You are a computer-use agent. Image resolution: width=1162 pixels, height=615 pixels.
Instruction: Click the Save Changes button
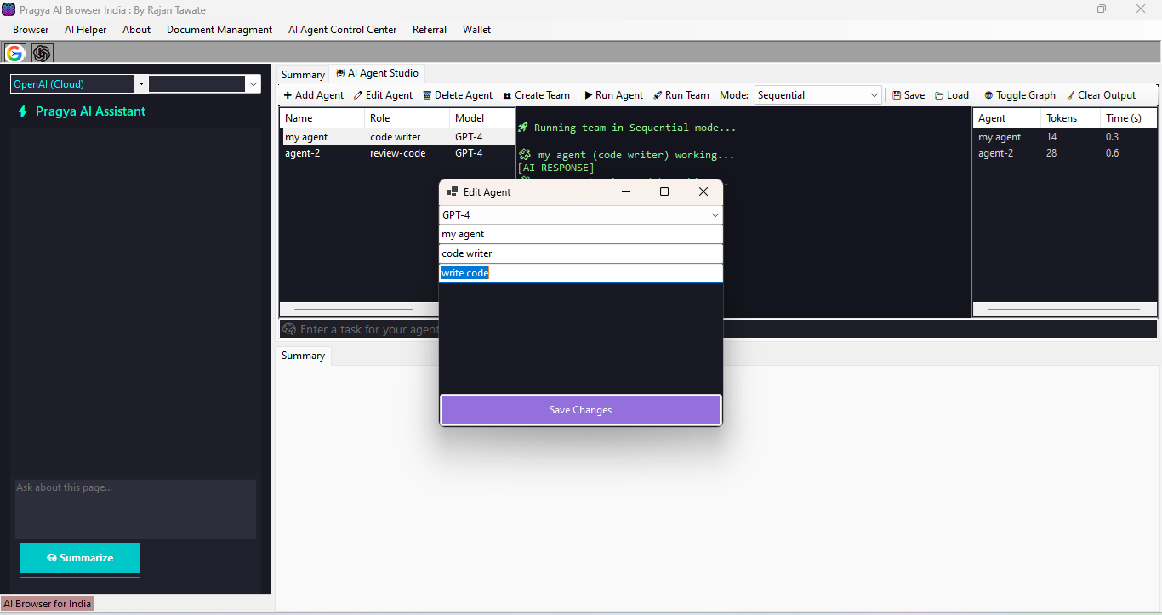pos(580,410)
